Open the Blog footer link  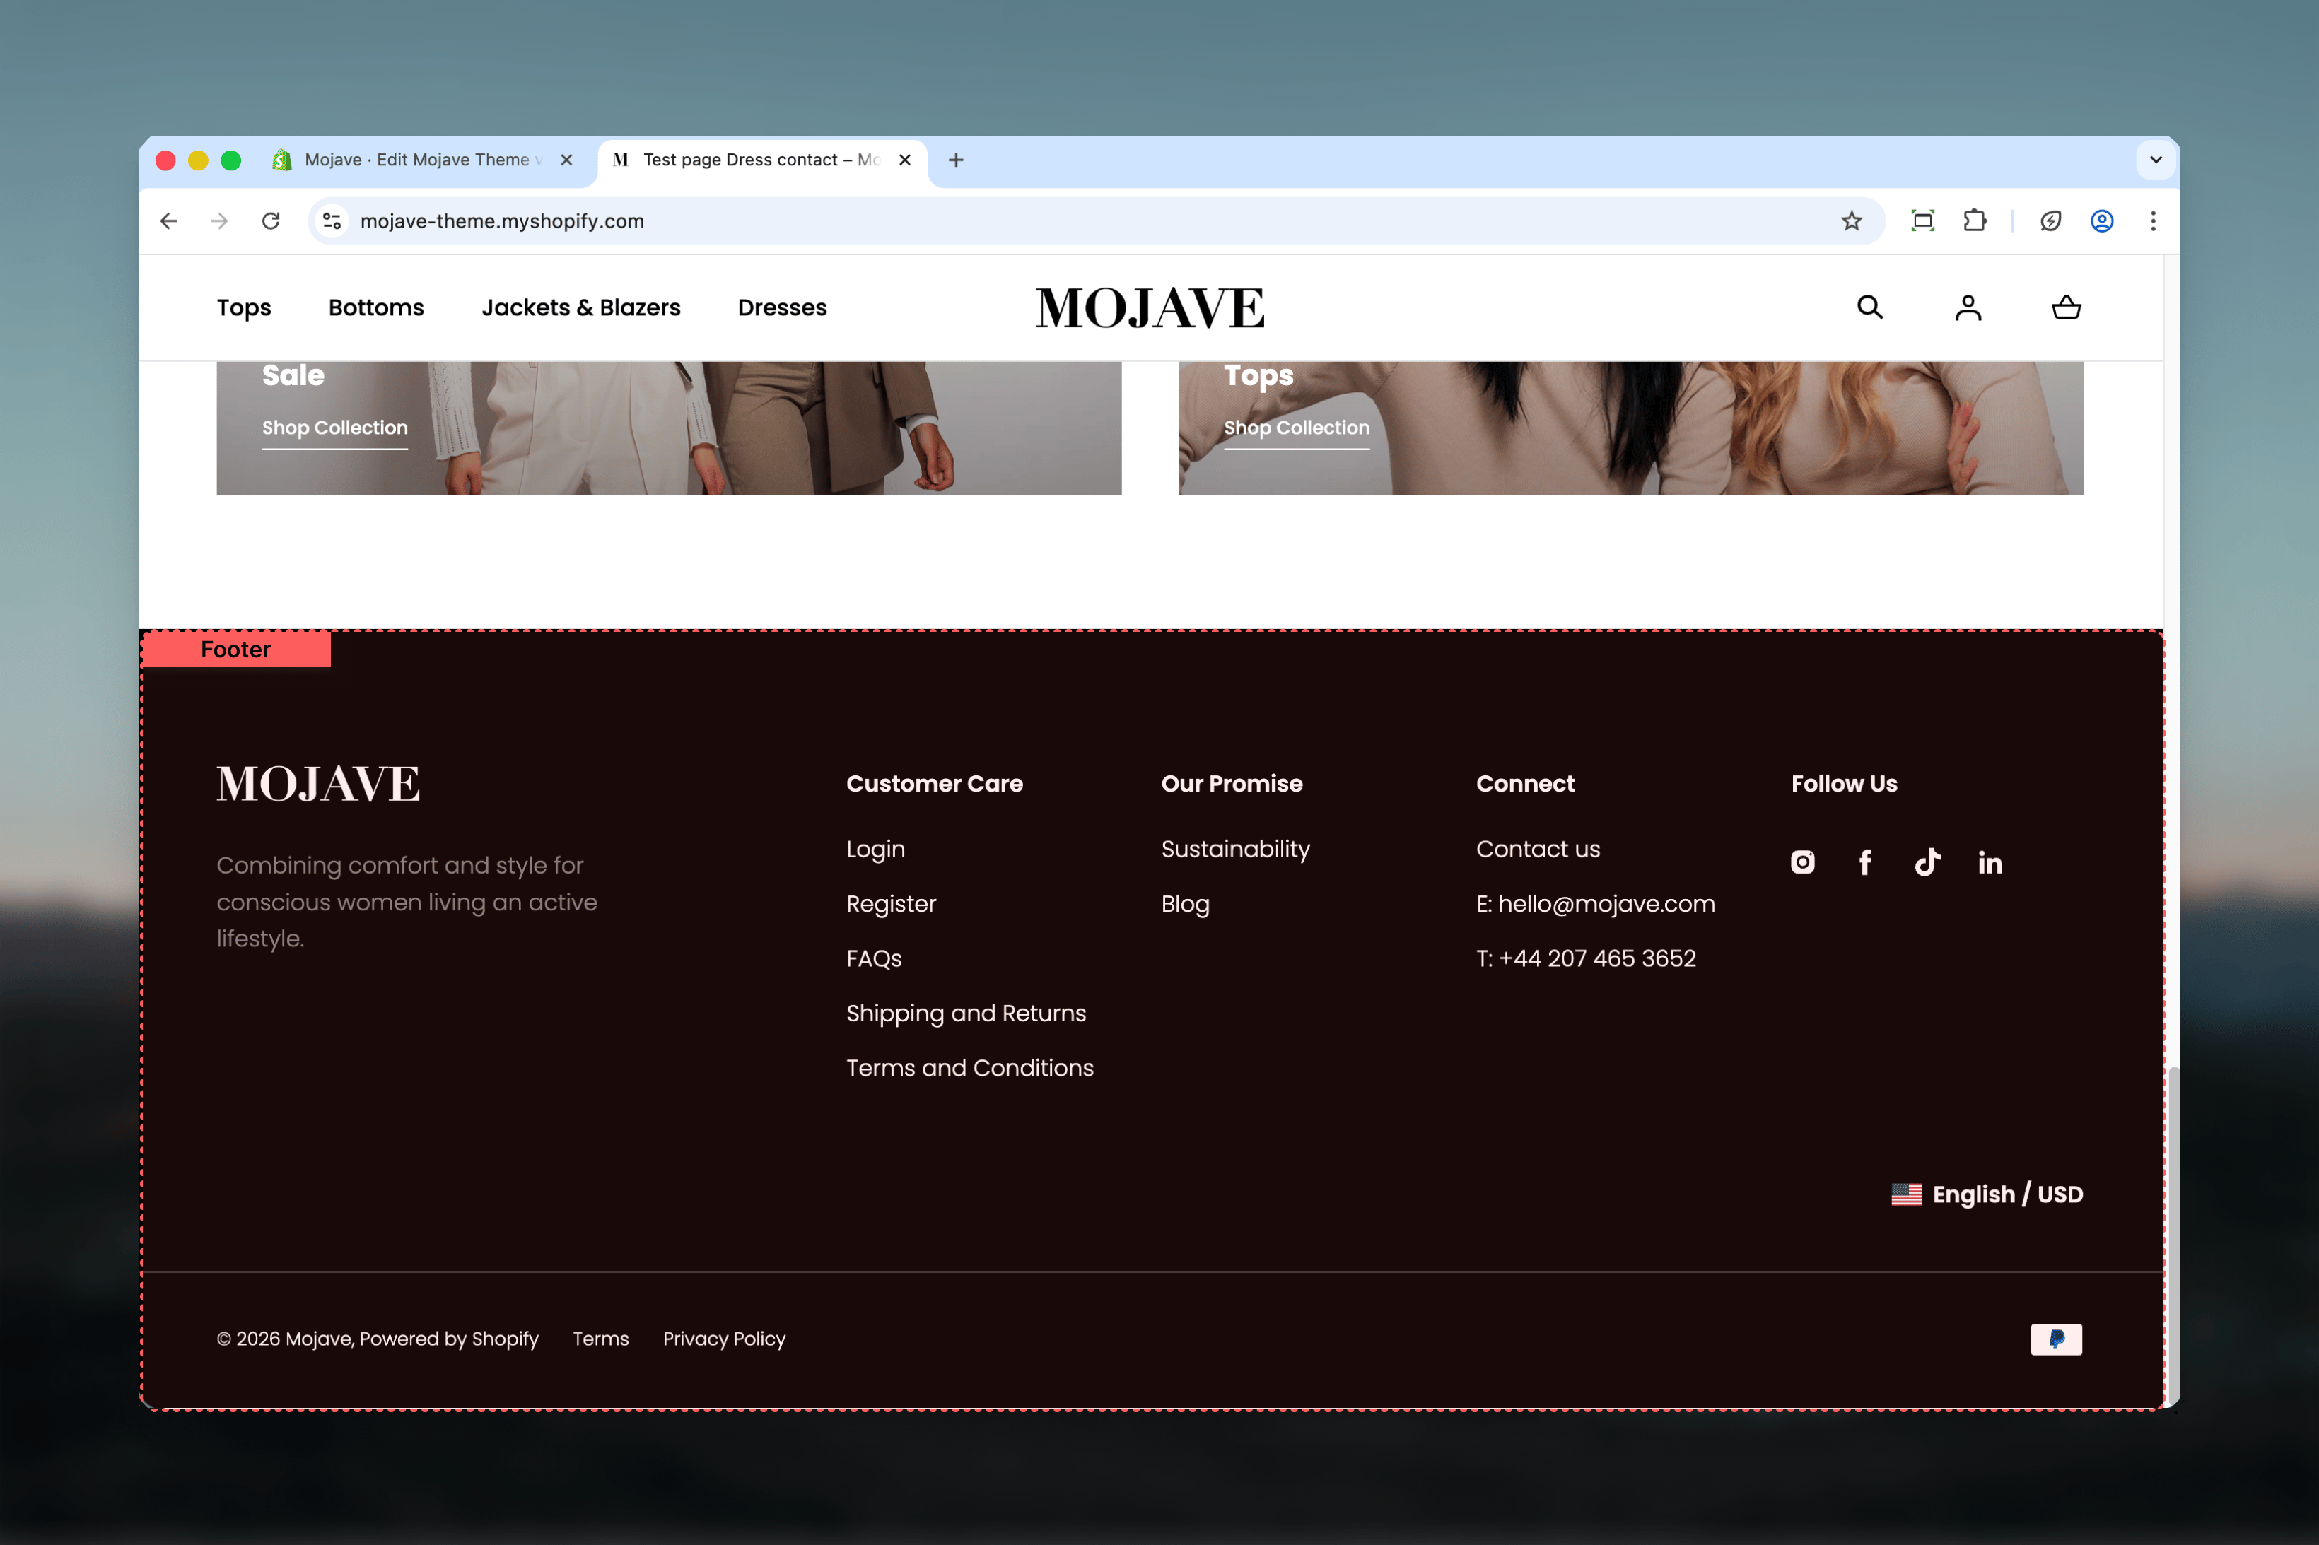pos(1186,905)
